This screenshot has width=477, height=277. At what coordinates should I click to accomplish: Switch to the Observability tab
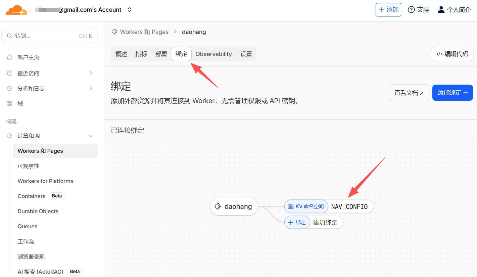click(213, 54)
